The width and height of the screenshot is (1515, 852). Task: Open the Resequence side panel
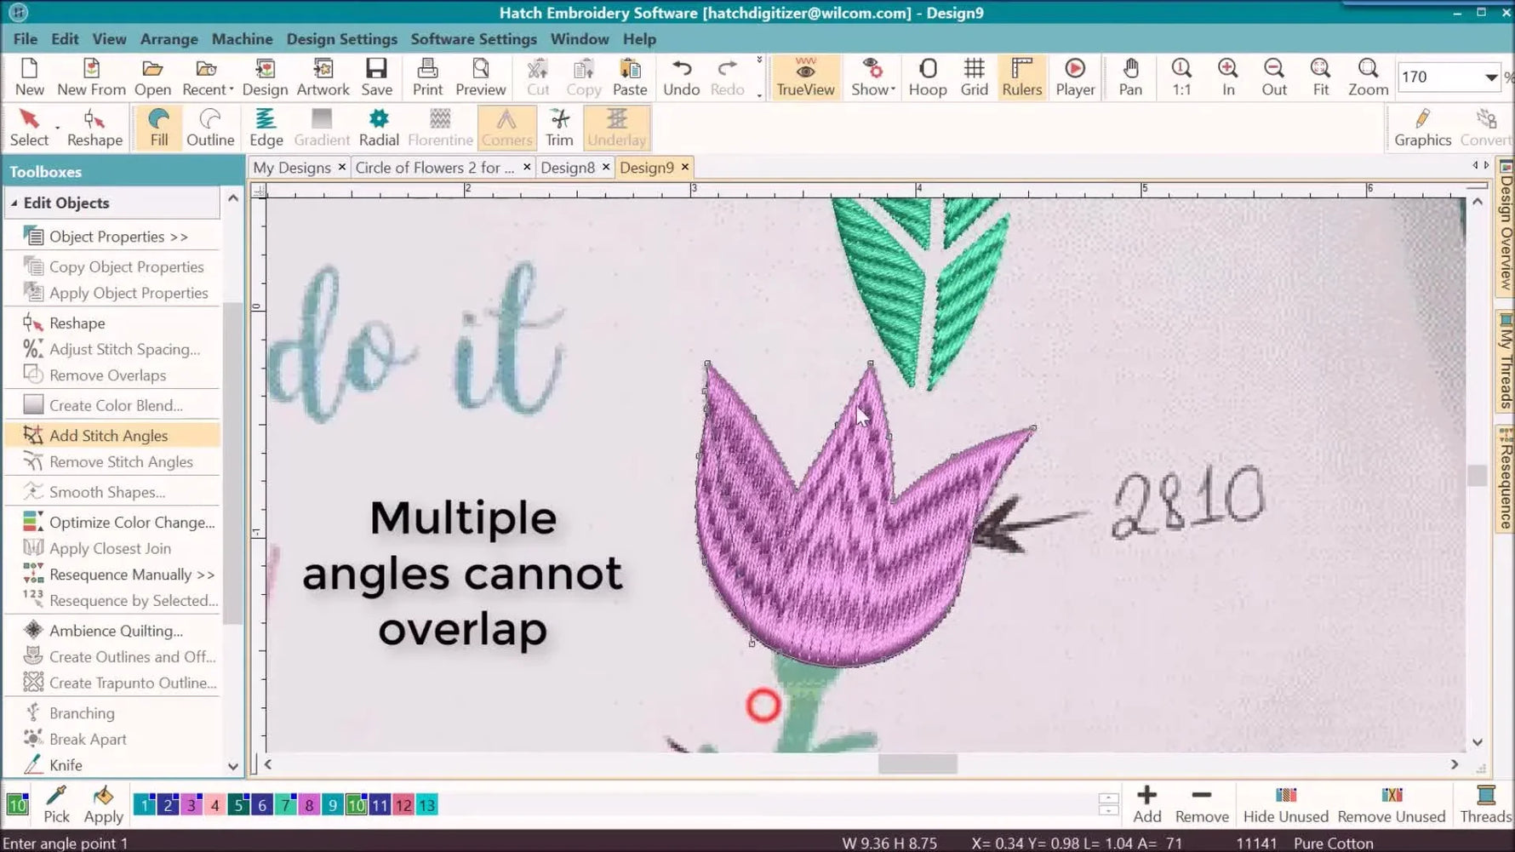coord(1505,479)
